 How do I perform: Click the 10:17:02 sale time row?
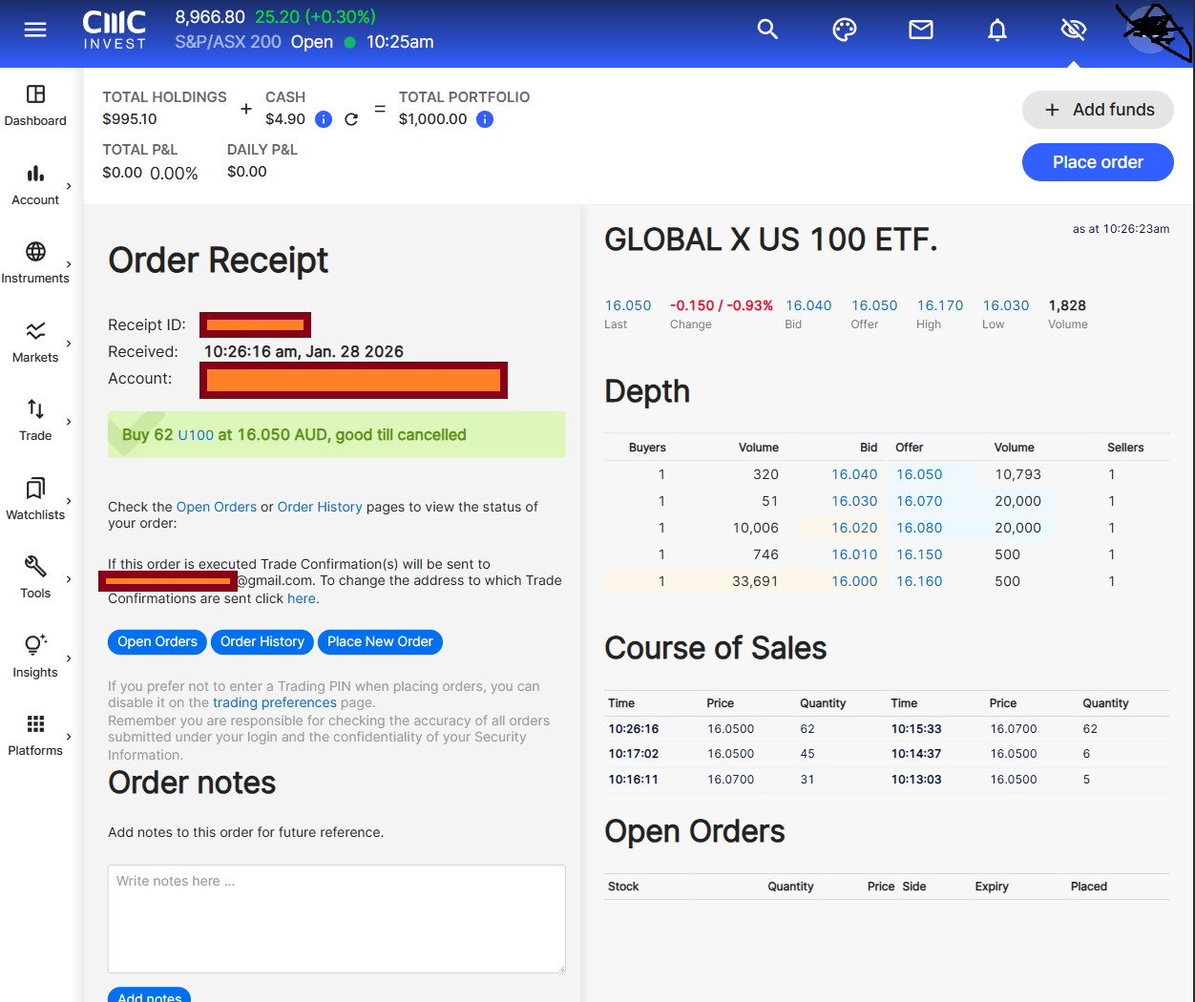(x=634, y=754)
